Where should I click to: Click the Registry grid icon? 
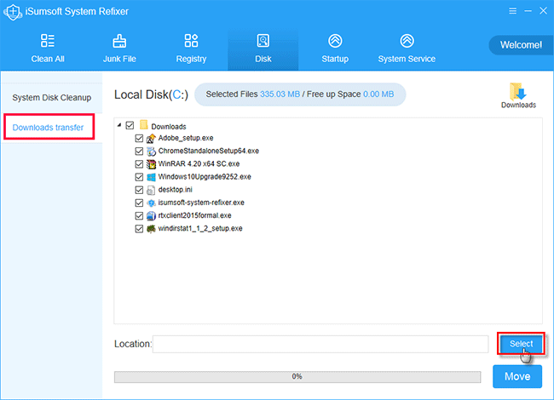(191, 41)
